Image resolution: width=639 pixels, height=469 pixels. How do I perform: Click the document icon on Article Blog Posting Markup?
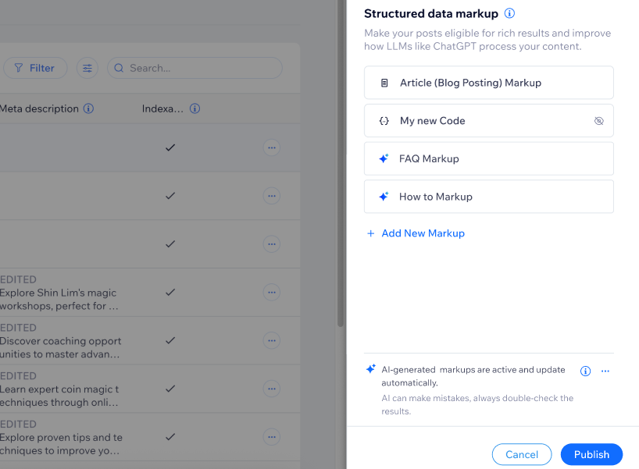384,82
